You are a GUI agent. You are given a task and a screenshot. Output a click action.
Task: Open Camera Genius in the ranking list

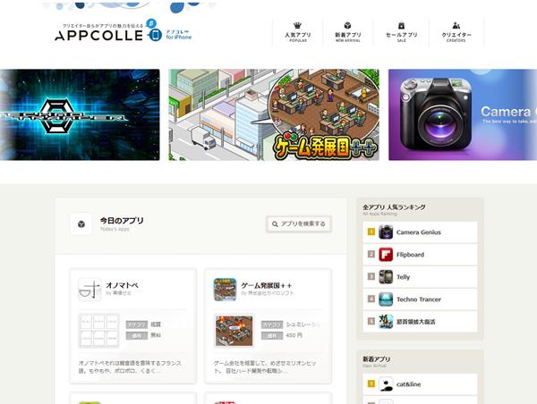coord(420,232)
